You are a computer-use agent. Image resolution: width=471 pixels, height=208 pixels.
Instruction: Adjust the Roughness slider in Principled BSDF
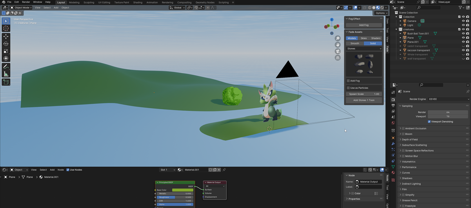pos(175,197)
